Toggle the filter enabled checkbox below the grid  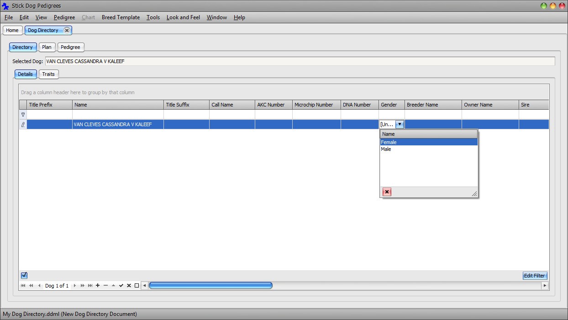[24, 275]
